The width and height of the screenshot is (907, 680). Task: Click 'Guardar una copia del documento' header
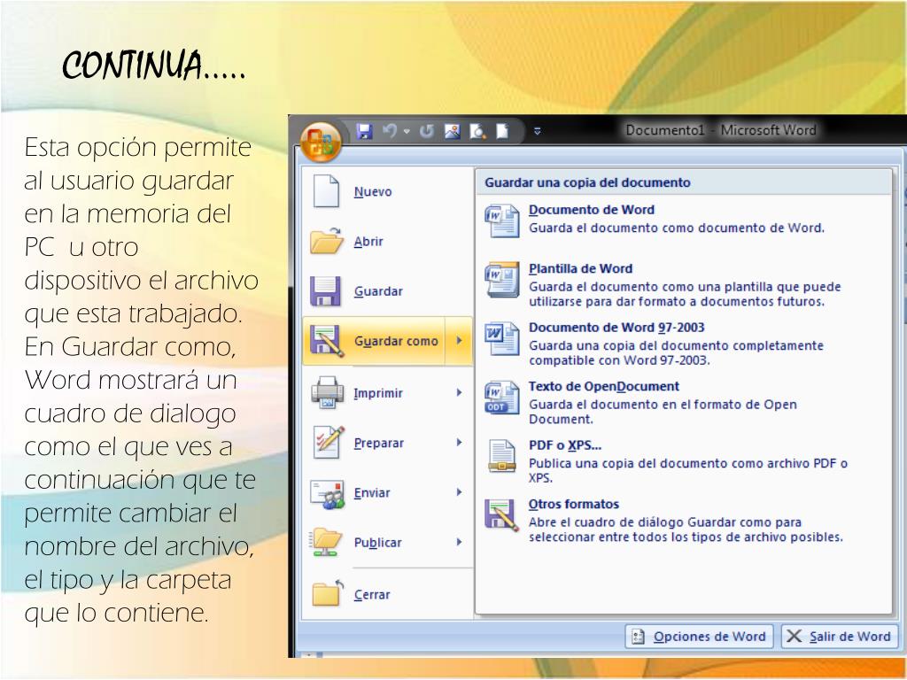click(x=588, y=182)
